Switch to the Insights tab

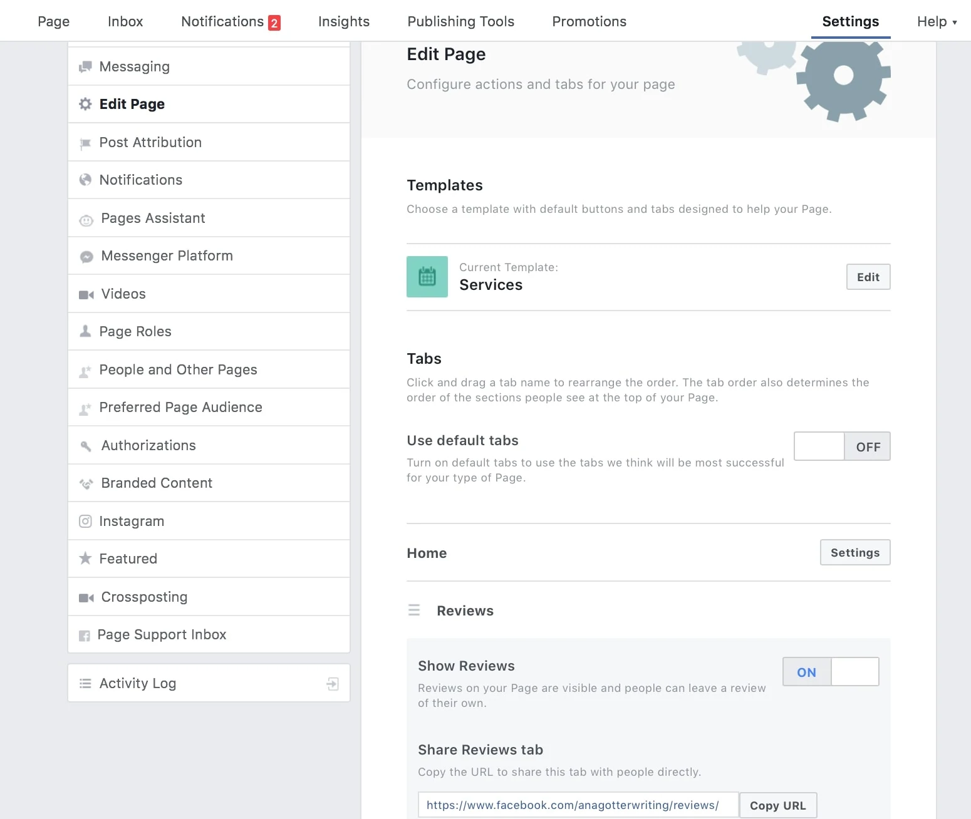pos(344,22)
